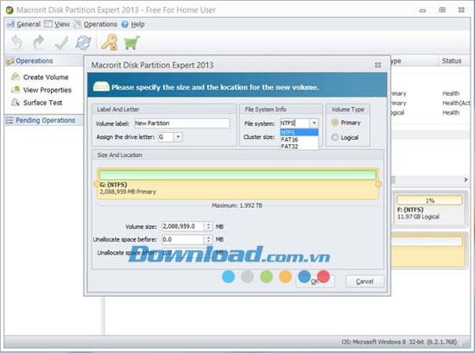Click the green shopping cart icon
The width and height of the screenshot is (475, 353).
point(131,42)
